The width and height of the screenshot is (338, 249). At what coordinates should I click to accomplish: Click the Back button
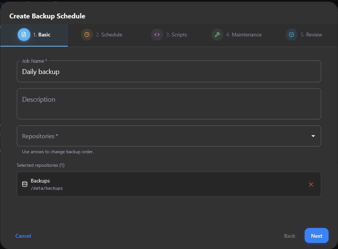(x=289, y=235)
